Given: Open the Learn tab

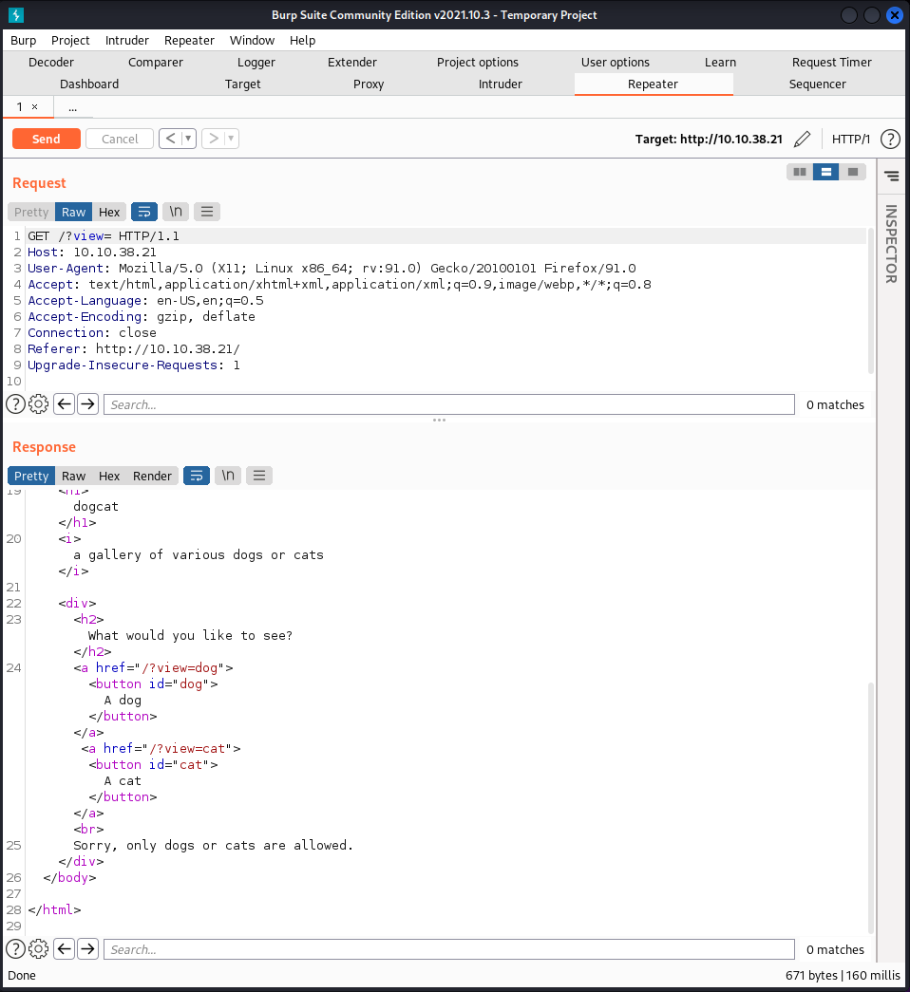Looking at the screenshot, I should point(721,62).
